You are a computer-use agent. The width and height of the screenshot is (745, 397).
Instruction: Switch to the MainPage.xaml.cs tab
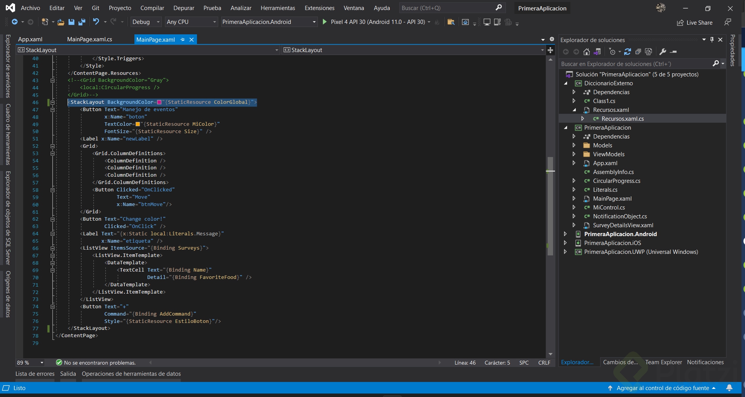coord(90,39)
